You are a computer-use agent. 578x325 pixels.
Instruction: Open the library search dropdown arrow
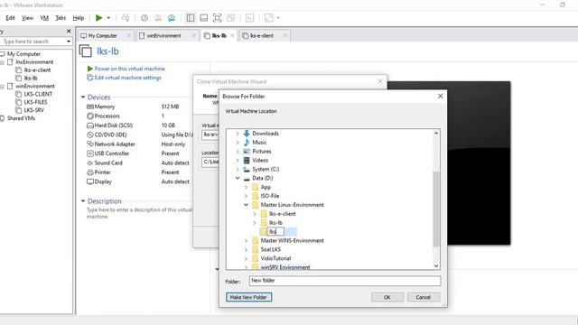69,42
